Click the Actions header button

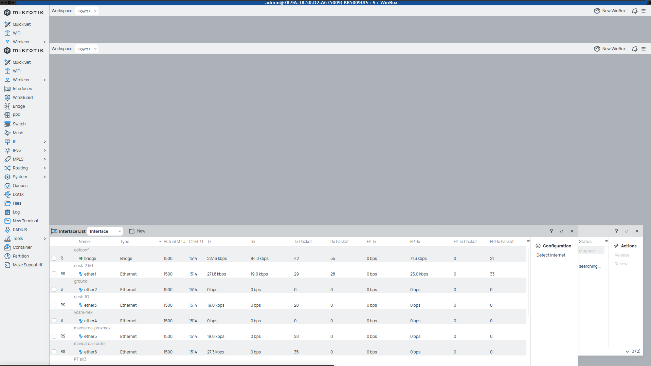click(625, 246)
